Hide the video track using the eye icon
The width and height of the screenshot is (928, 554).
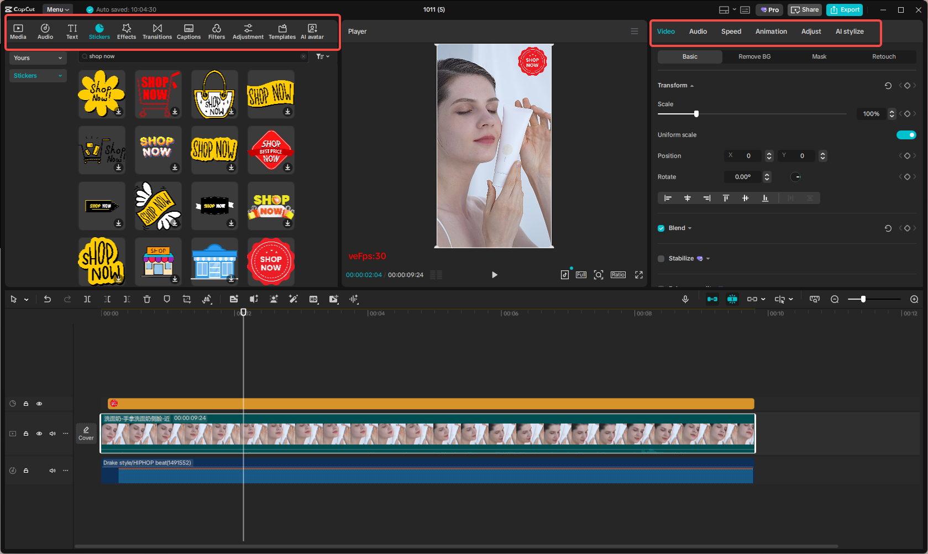pyautogui.click(x=39, y=433)
